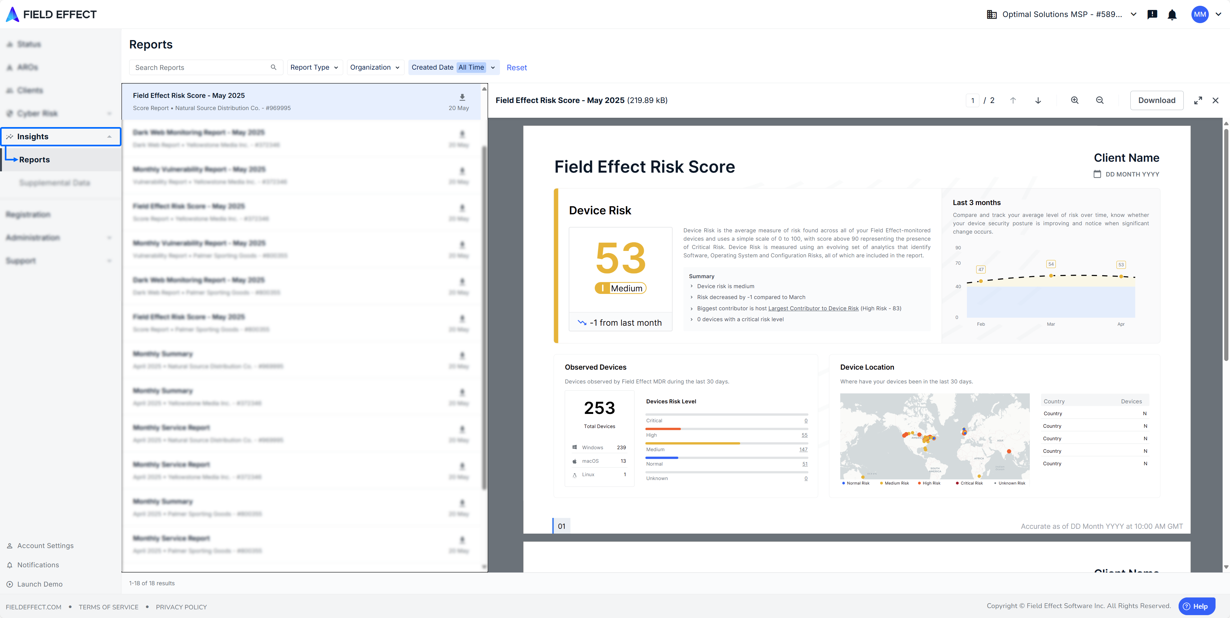Image resolution: width=1230 pixels, height=618 pixels.
Task: Zoom out of the report preview
Action: click(1099, 100)
